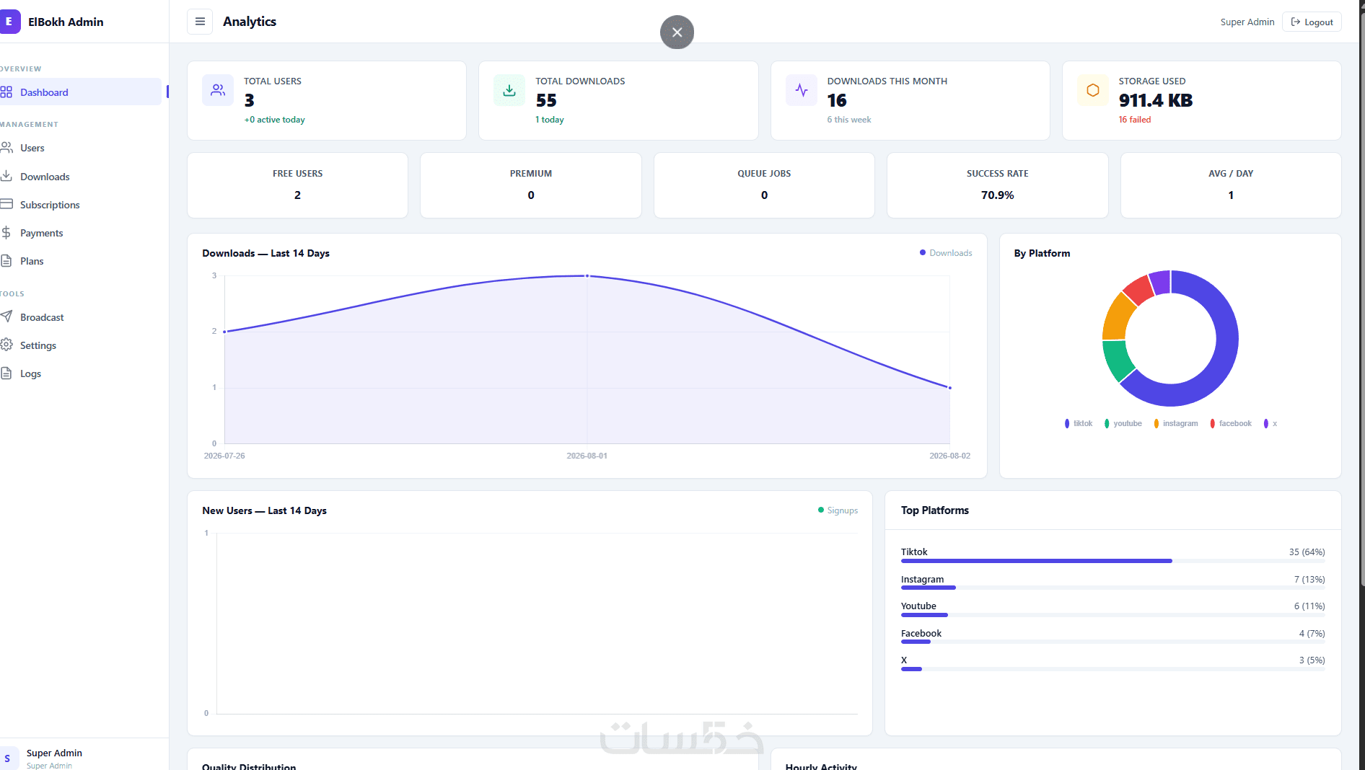Viewport: 1365px width, 770px height.
Task: Toggle tiktok in the platform legend
Action: (1079, 423)
